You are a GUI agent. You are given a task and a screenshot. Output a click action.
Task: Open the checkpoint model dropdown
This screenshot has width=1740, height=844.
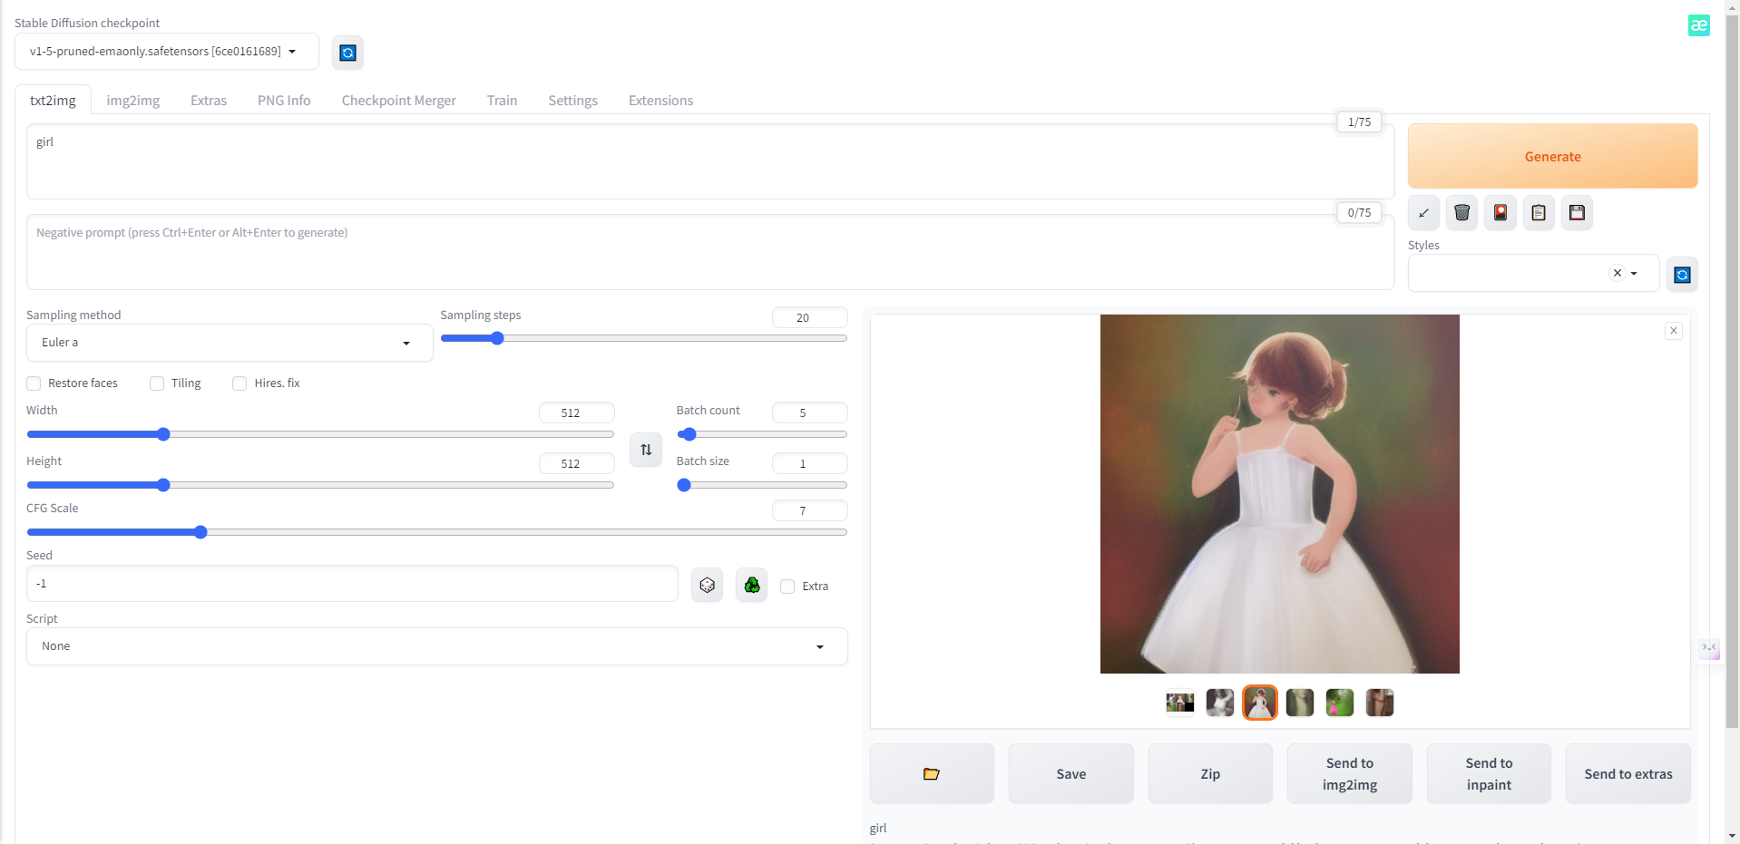[x=167, y=52]
